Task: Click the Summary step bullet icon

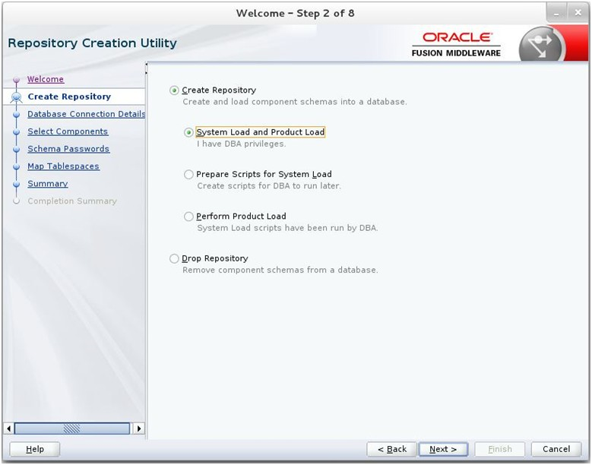Action: click(16, 184)
